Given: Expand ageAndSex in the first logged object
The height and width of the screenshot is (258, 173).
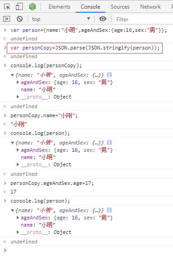Looking at the screenshot, I should 18,82.
